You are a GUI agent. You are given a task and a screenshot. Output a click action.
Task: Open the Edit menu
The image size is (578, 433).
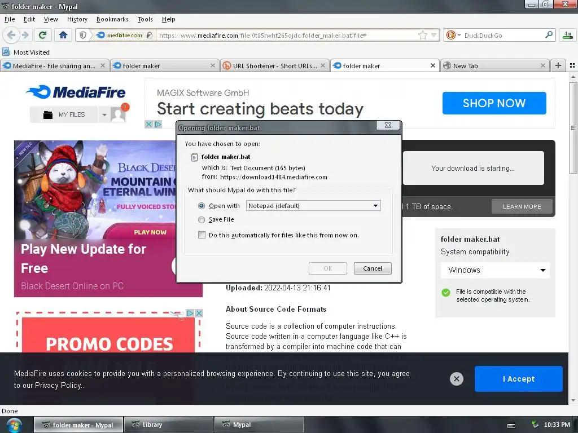[29, 19]
